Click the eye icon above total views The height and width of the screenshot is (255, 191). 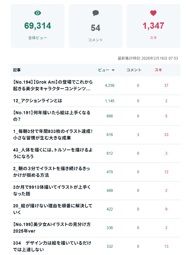(x=37, y=13)
